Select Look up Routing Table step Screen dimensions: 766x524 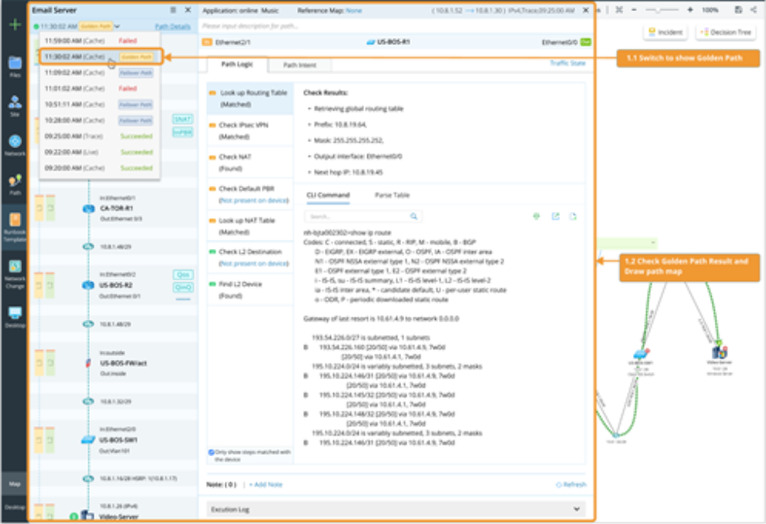[250, 98]
